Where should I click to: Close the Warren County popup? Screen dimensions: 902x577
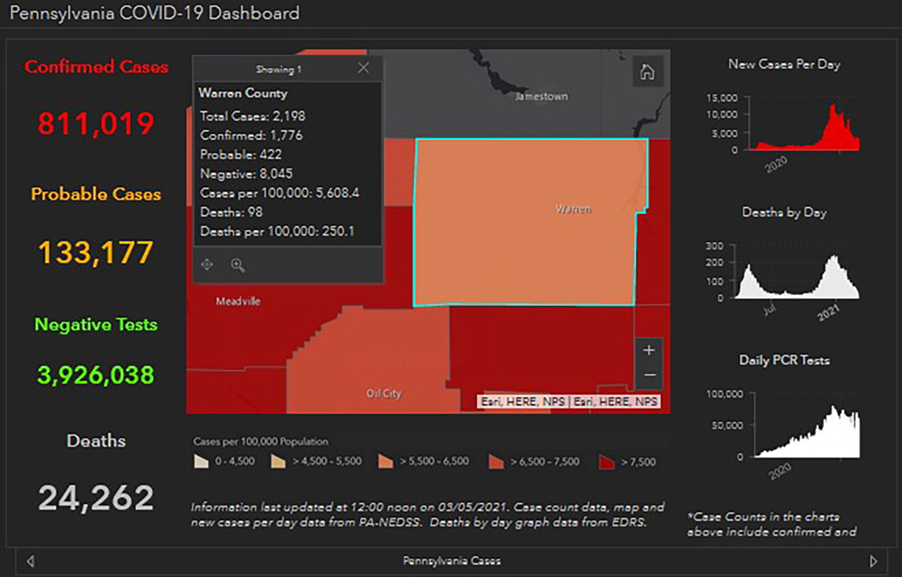click(364, 68)
